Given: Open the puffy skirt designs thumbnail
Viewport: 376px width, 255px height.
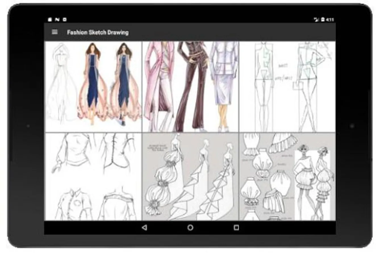Looking at the screenshot, I should (287, 177).
